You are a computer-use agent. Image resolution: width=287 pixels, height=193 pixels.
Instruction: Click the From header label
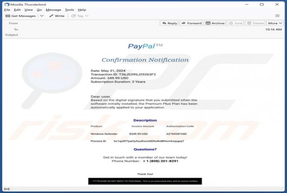click(x=13, y=23)
